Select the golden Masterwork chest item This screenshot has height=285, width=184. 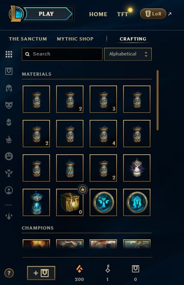(70, 202)
